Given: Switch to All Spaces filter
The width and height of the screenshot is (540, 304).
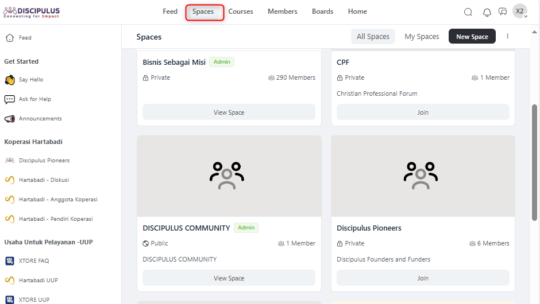Looking at the screenshot, I should click(x=373, y=37).
